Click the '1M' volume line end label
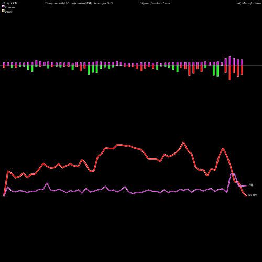This screenshot has width=262, height=262. [250, 185]
